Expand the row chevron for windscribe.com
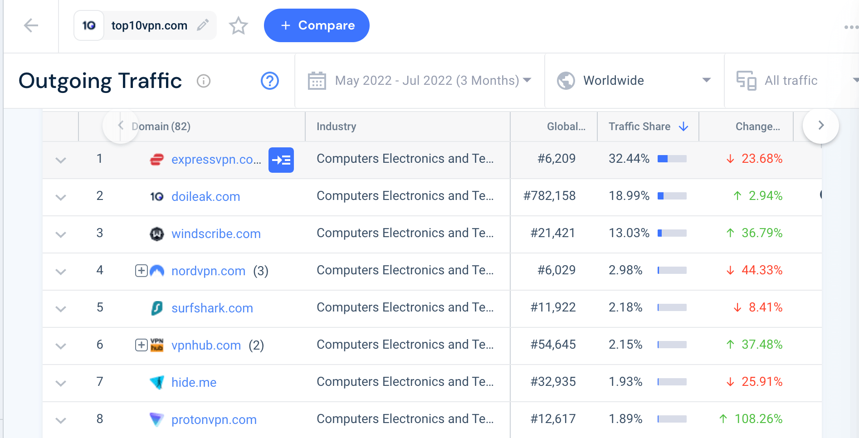Viewport: 859px width, 438px height. (x=60, y=234)
